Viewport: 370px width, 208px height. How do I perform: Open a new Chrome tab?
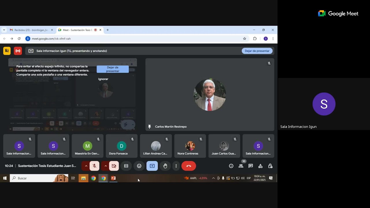tap(108, 30)
